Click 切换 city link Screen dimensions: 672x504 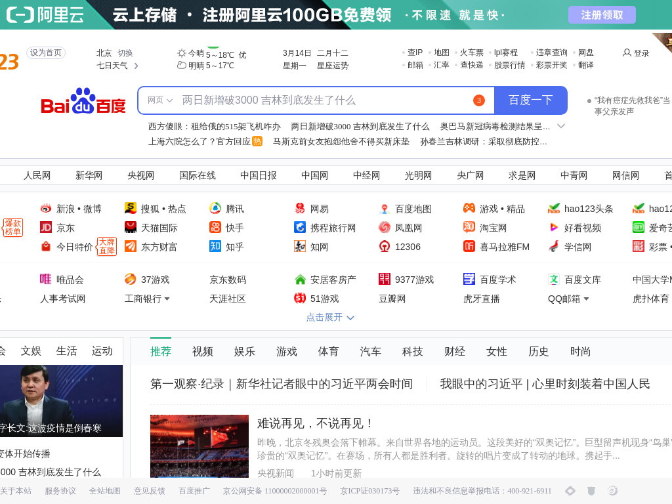[x=125, y=53]
